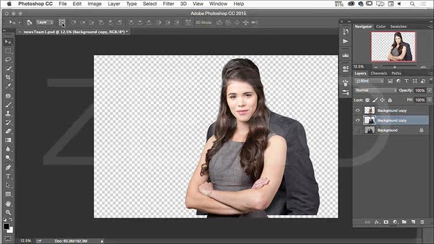
Task: Select the Dodge tool
Action: [8, 158]
